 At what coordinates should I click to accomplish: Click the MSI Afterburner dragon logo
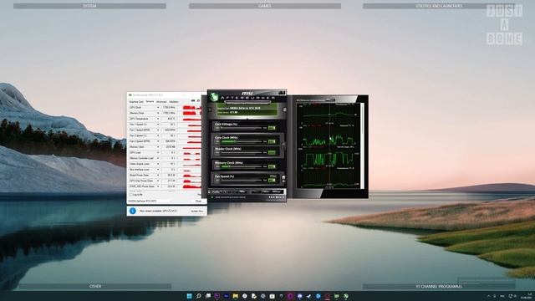(214, 97)
